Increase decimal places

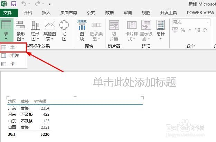[x=197, y=30]
